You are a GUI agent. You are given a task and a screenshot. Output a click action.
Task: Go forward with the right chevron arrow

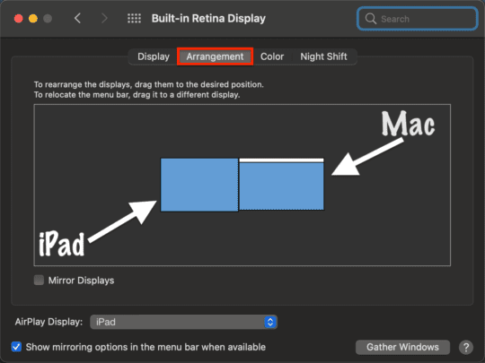point(104,18)
